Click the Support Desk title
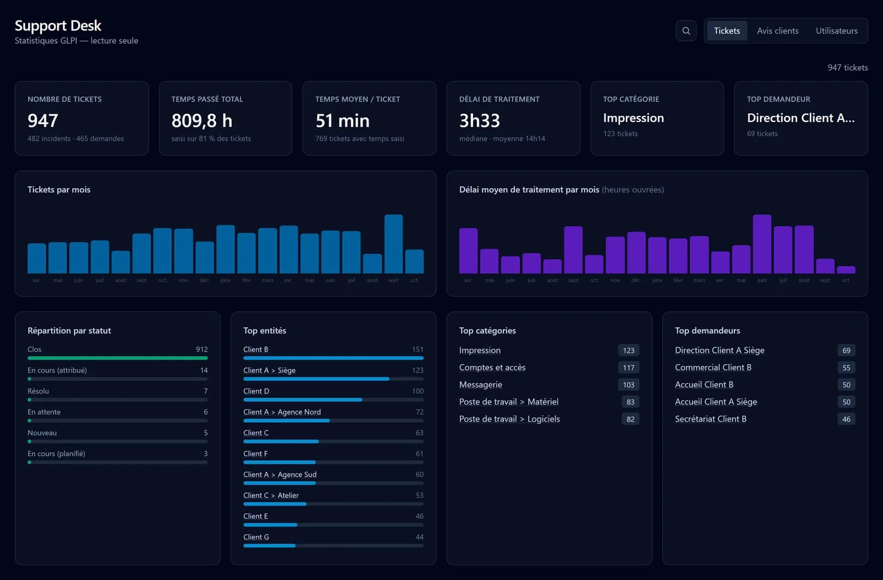Screen dimensions: 883x580 (x=58, y=26)
